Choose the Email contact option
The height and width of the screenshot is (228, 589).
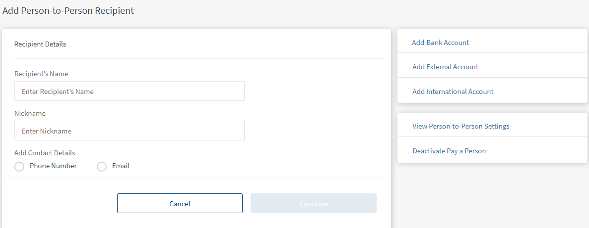[x=102, y=167]
